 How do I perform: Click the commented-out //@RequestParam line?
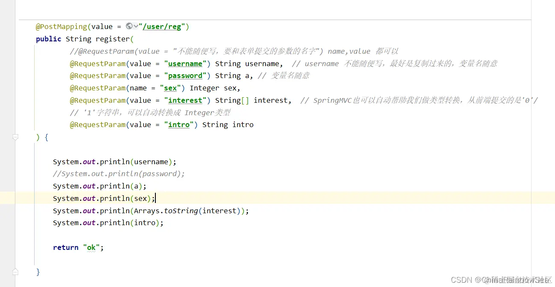pos(234,51)
